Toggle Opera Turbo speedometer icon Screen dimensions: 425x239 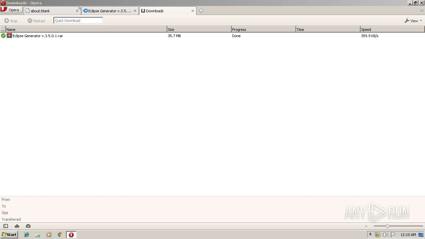28,226
